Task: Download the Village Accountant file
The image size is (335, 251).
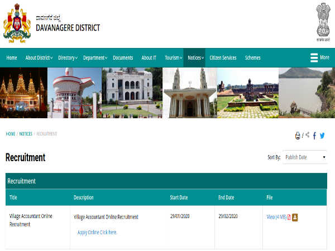Action: pyautogui.click(x=295, y=217)
